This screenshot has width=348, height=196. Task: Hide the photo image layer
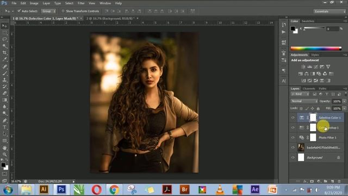[293, 148]
